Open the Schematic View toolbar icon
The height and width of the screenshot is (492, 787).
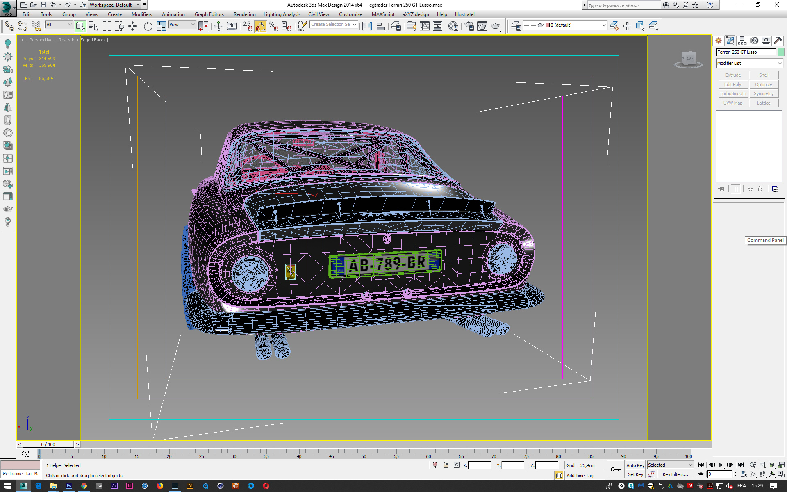click(x=438, y=26)
